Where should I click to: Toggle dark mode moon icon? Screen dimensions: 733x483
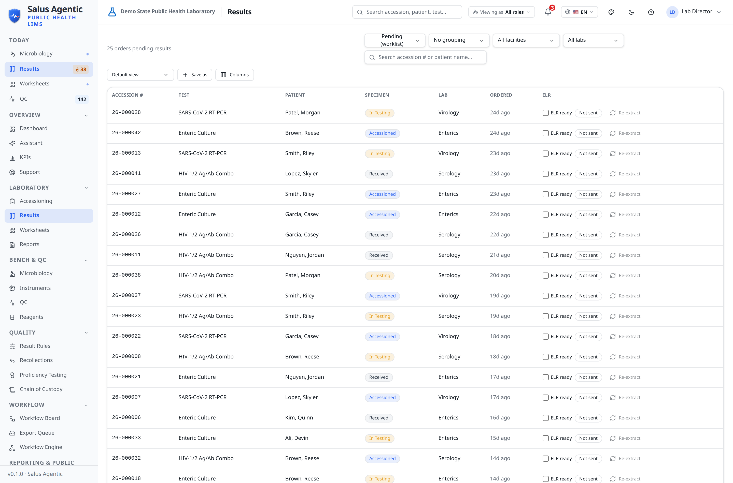click(631, 12)
